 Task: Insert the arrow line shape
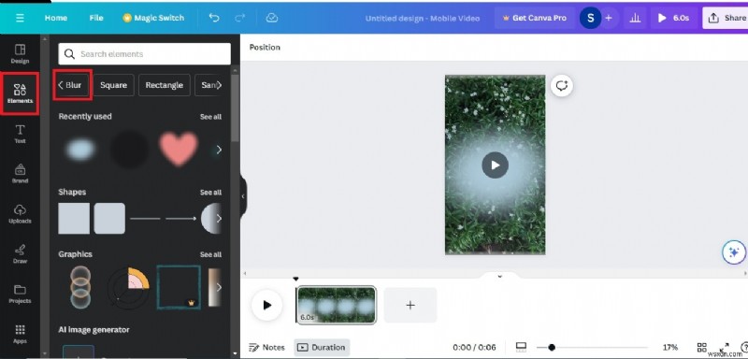180,219
